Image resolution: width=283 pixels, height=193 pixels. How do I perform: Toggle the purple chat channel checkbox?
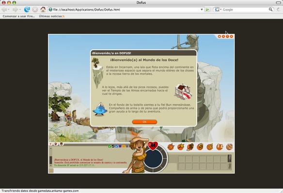[x=120, y=146]
